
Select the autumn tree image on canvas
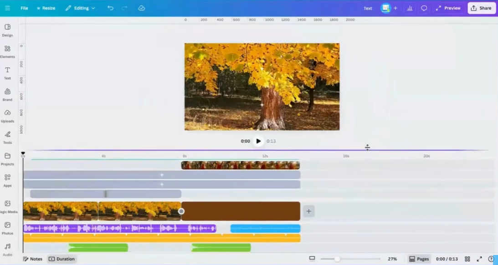click(x=262, y=87)
